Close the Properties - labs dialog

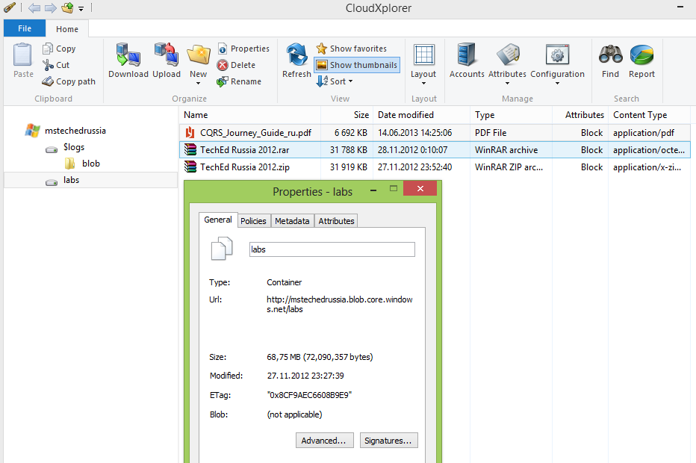tap(420, 189)
